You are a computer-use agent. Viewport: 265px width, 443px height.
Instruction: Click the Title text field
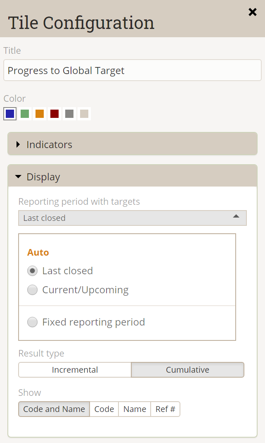tap(132, 70)
